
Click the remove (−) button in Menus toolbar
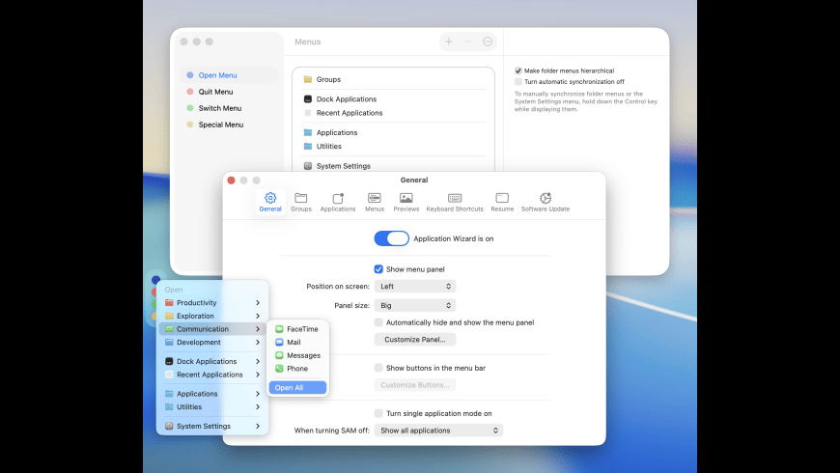click(x=467, y=42)
